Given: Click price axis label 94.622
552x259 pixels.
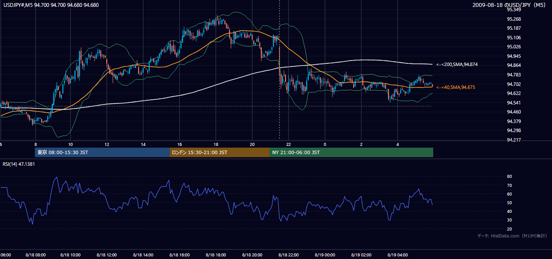Looking at the screenshot, I should [x=514, y=93].
